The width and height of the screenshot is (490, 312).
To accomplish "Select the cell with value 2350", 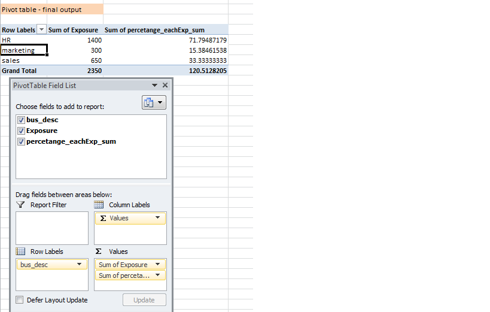I will 75,71.
